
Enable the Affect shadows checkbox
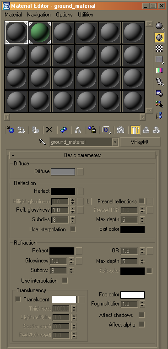click(141, 315)
